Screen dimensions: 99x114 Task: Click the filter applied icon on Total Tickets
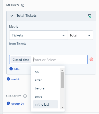pyautogui.click(x=90, y=16)
